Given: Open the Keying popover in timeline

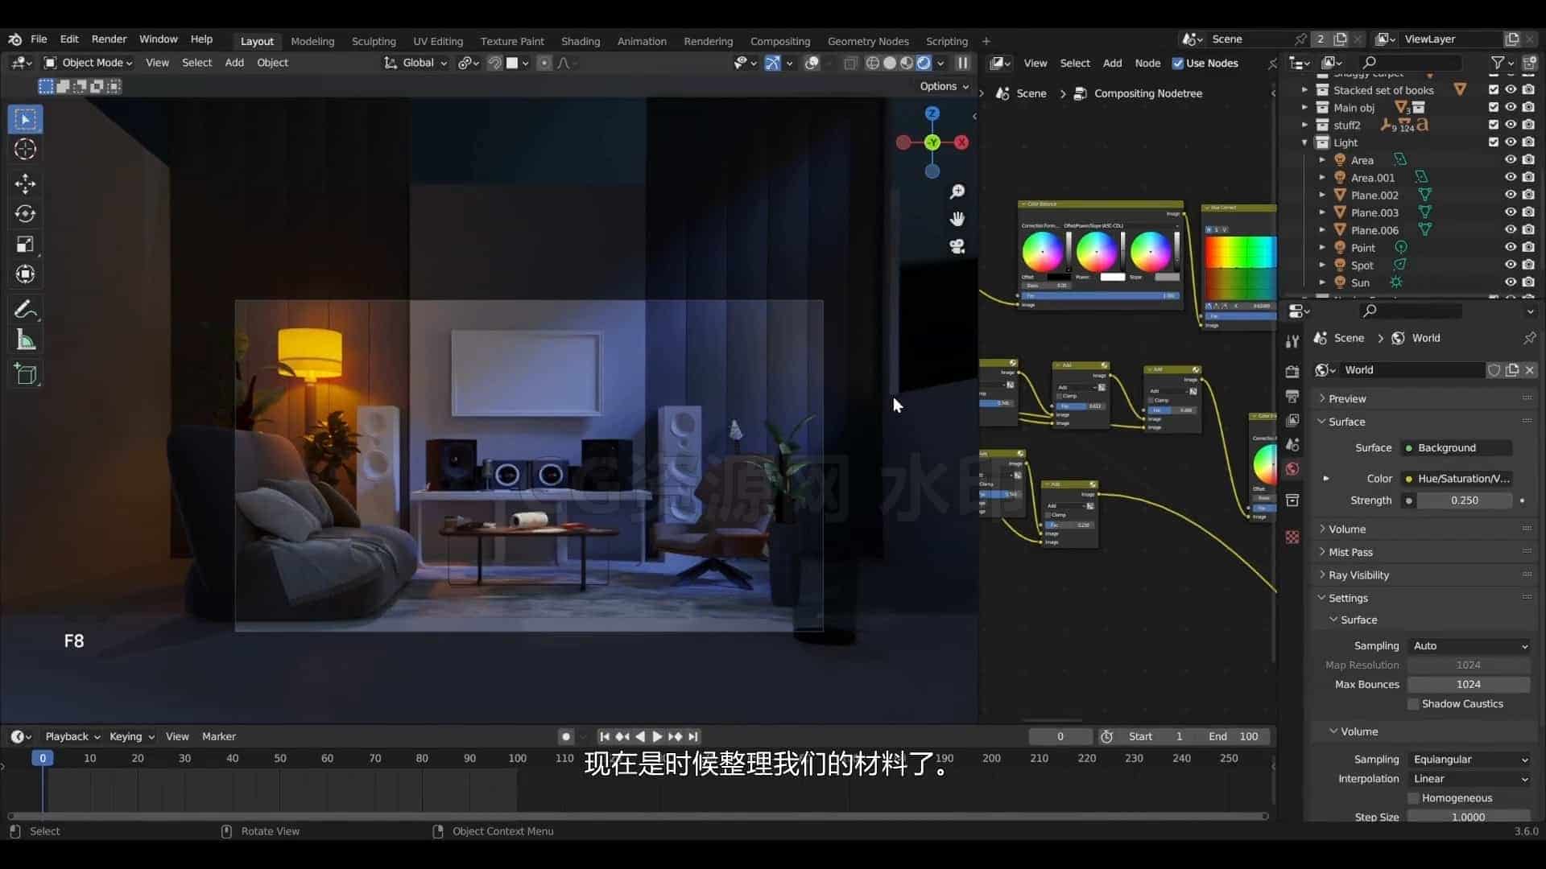Looking at the screenshot, I should click(131, 737).
